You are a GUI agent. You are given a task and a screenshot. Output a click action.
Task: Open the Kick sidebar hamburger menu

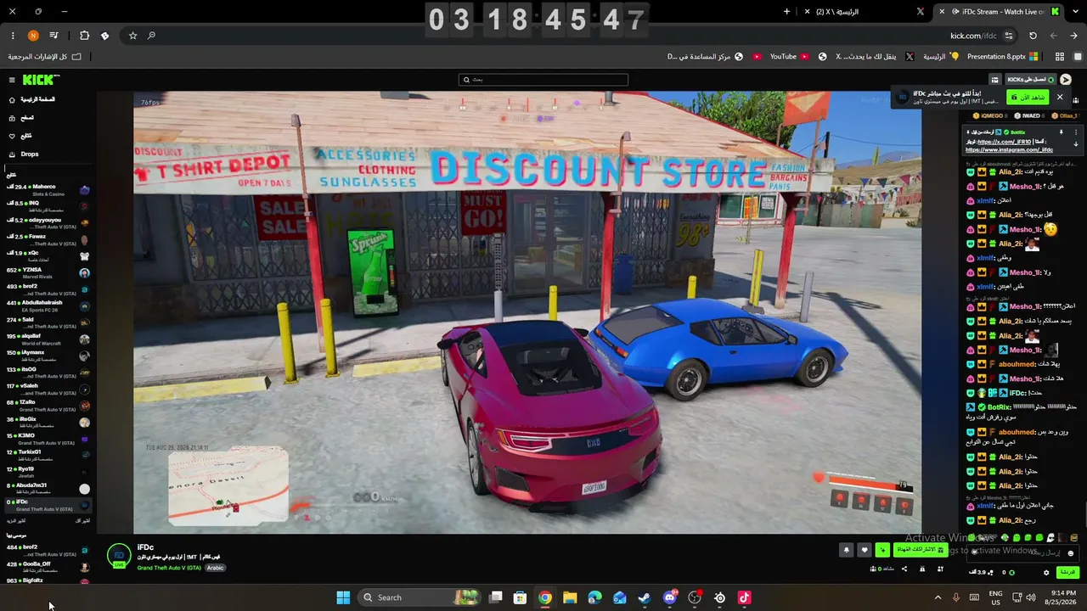[12, 80]
